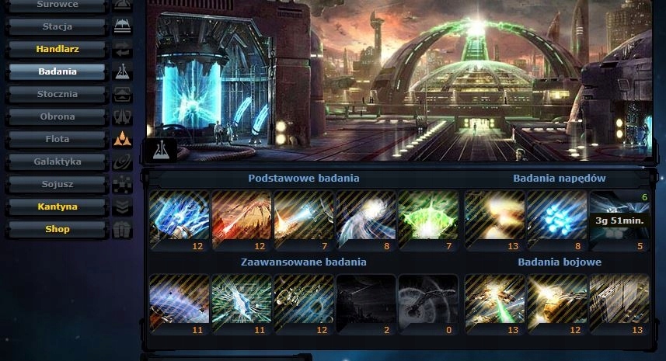Select the dark advanced research at level 2
This screenshot has width=666, height=361.
(366, 304)
